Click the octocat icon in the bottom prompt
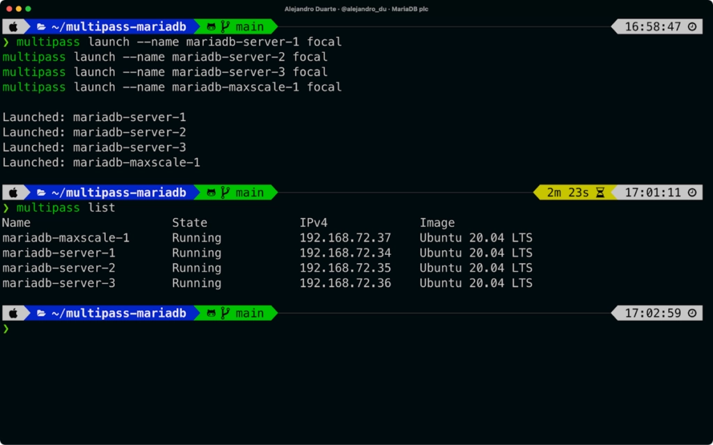The image size is (713, 445). click(x=212, y=313)
